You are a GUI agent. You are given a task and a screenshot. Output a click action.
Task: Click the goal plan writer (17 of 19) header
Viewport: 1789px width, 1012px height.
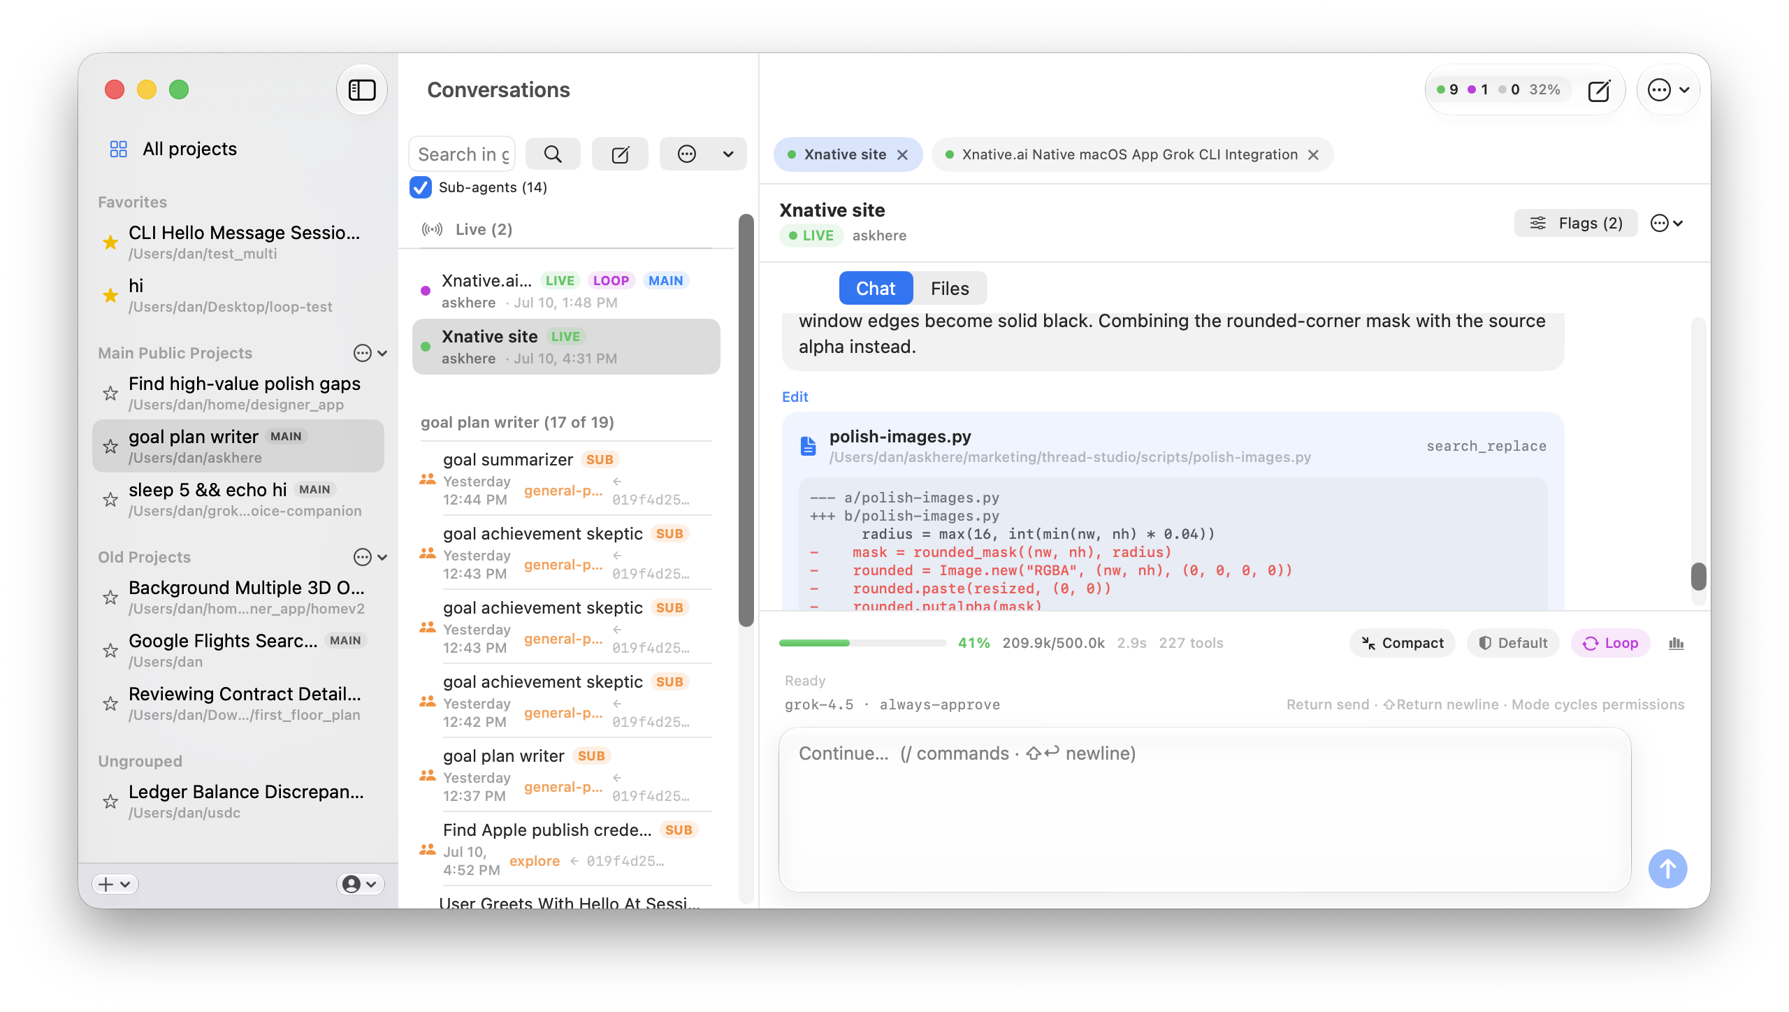coord(517,422)
